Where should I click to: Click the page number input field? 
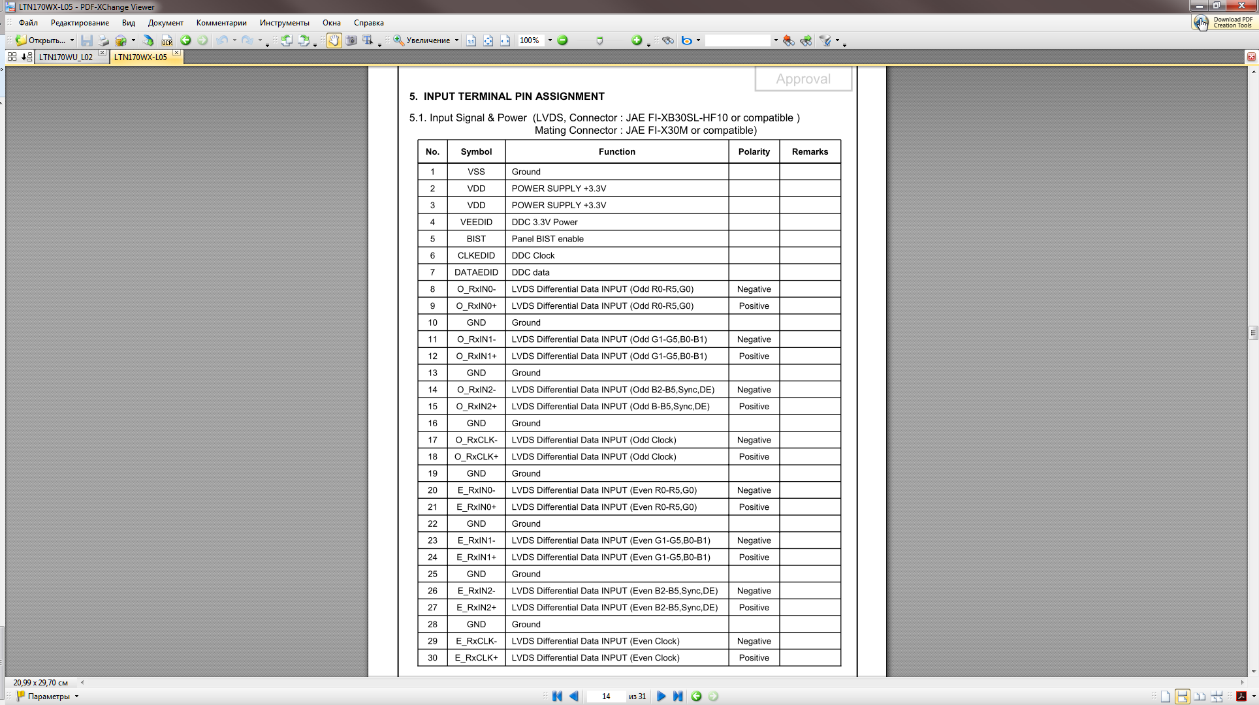pyautogui.click(x=605, y=697)
